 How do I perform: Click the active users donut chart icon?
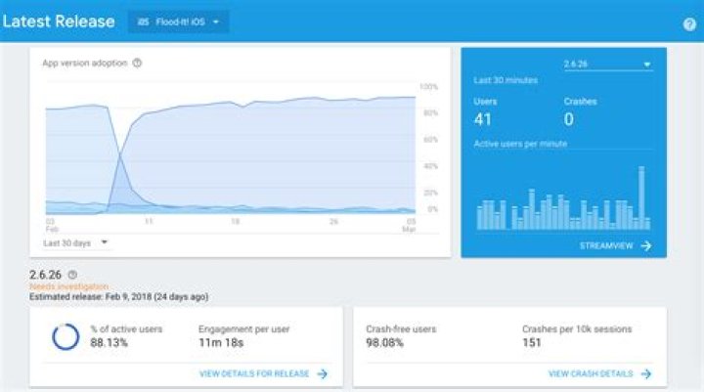click(x=66, y=336)
